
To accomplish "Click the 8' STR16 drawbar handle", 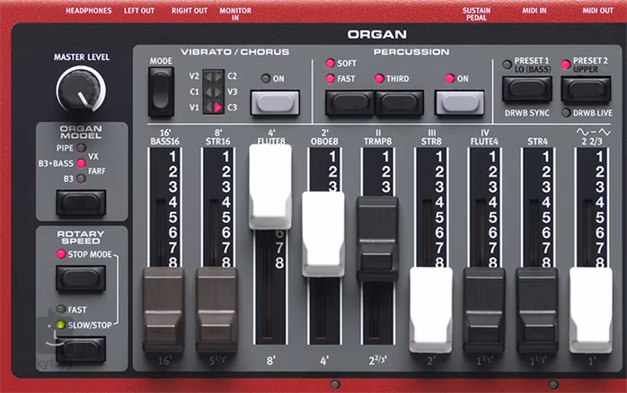I will point(217,310).
